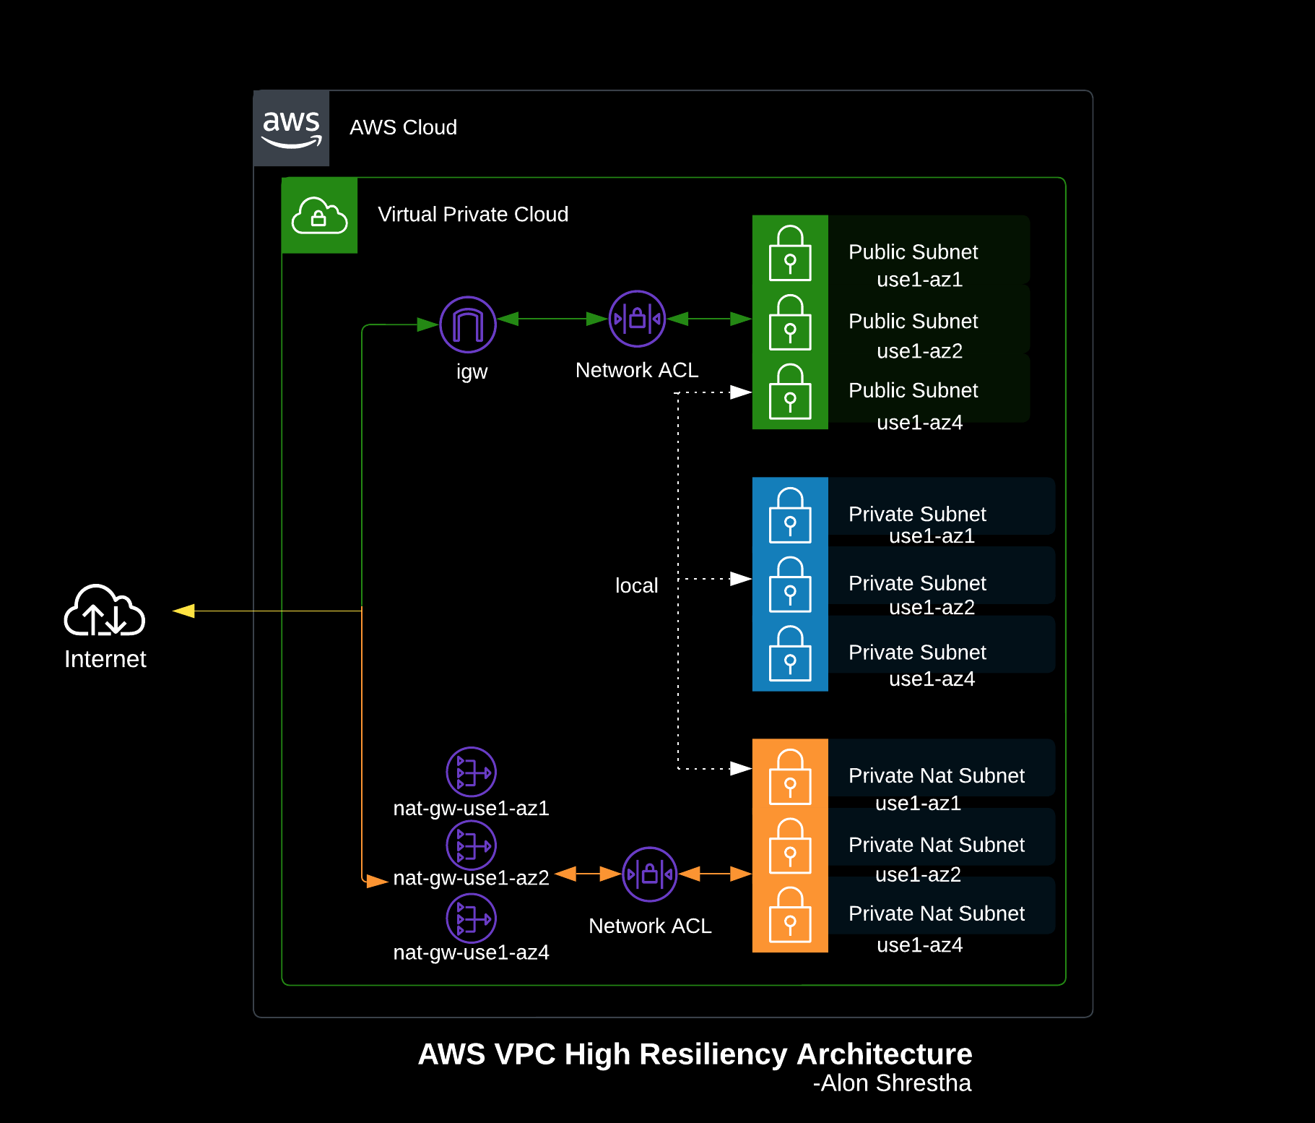Click the Public Subnet use1-az1 lock icon
This screenshot has width=1315, height=1123.
pos(790,253)
